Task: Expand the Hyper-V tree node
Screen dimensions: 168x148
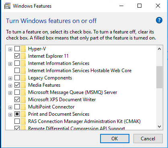Action: coord(10,49)
